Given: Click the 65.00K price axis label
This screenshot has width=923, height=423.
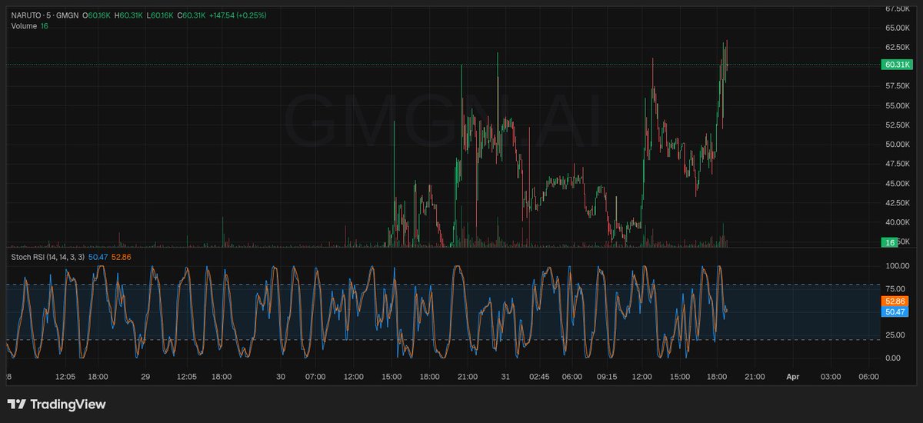Looking at the screenshot, I should coord(898,28).
